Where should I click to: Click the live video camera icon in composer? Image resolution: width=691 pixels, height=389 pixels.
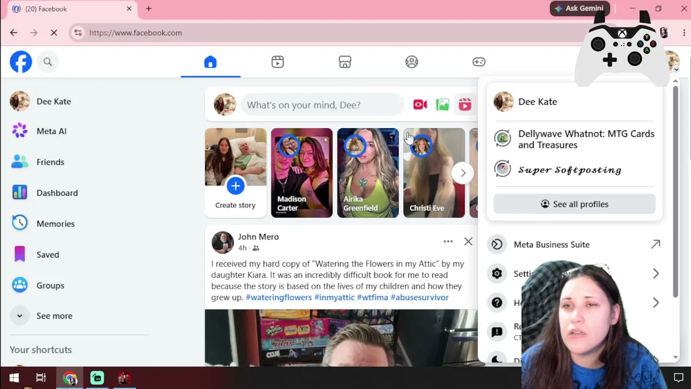[x=420, y=105]
